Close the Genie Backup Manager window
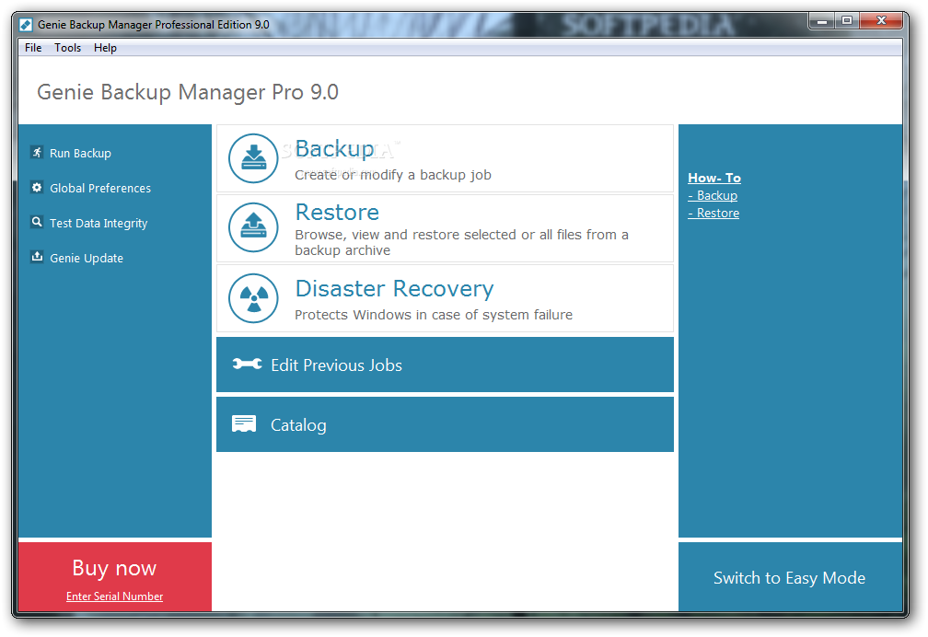The height and width of the screenshot is (637, 928). point(881,21)
